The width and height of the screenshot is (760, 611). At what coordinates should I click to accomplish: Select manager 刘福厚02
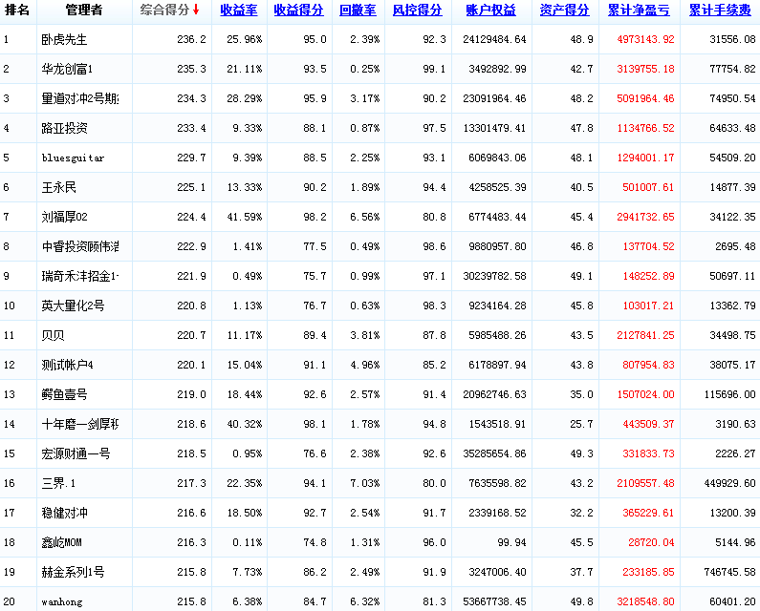pyautogui.click(x=64, y=217)
